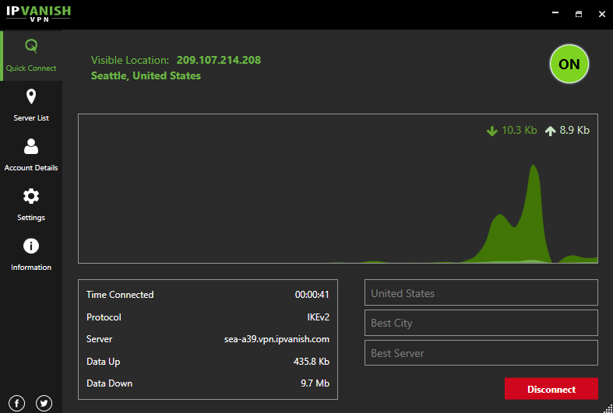Close the IPVanish window
Image resolution: width=613 pixels, height=413 pixels.
pyautogui.click(x=602, y=14)
